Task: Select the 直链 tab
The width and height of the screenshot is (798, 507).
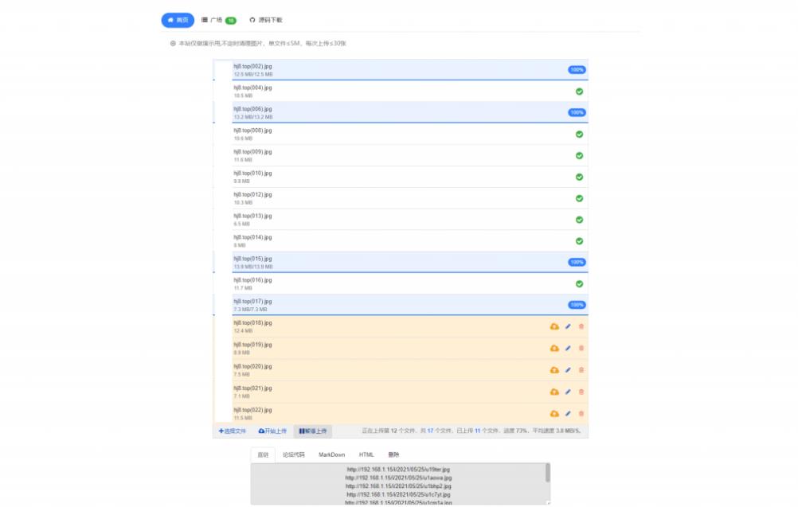Action: coord(264,454)
